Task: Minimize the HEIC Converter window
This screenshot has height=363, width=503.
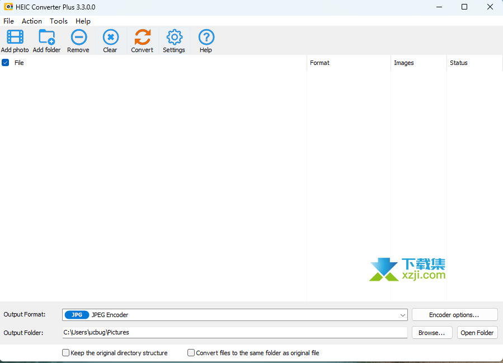Action: pos(439,7)
